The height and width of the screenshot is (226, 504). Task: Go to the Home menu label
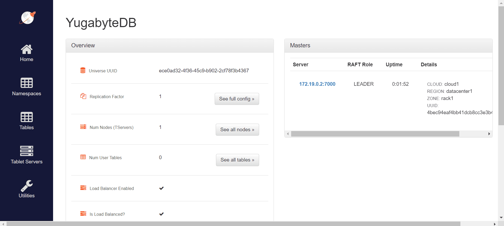27,59
